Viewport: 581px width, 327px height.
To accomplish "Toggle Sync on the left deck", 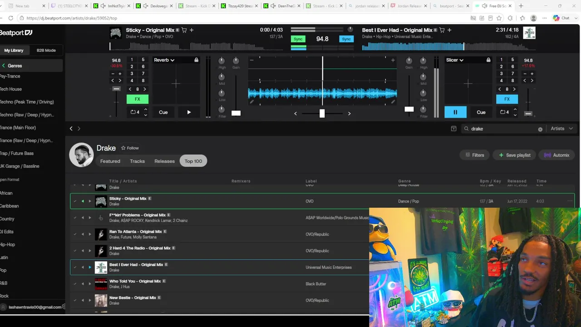I will pos(298,39).
